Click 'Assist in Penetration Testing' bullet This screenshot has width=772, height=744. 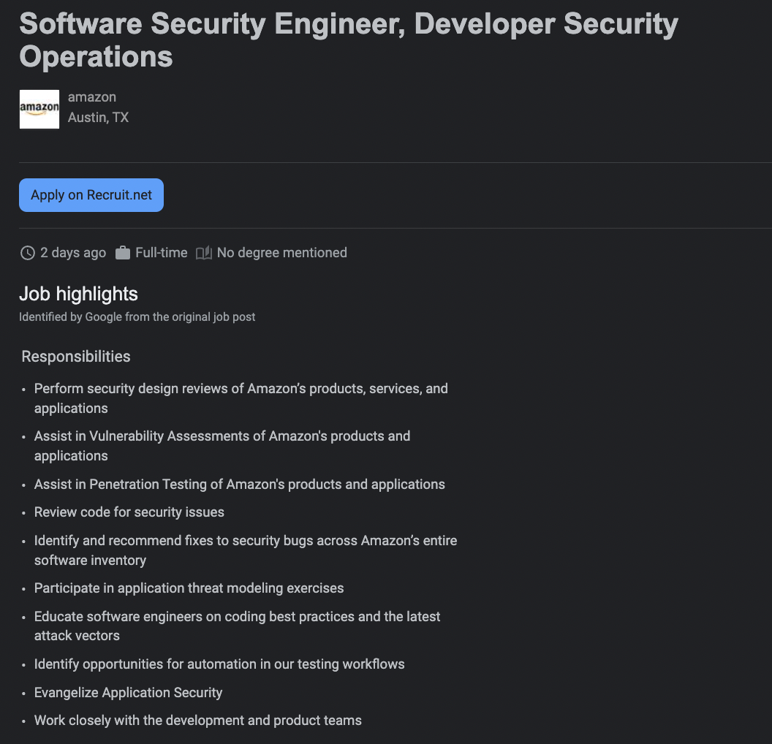tap(239, 485)
